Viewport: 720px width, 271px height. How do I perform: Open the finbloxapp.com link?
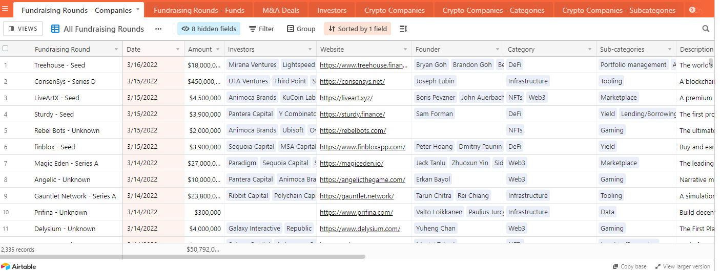362,147
